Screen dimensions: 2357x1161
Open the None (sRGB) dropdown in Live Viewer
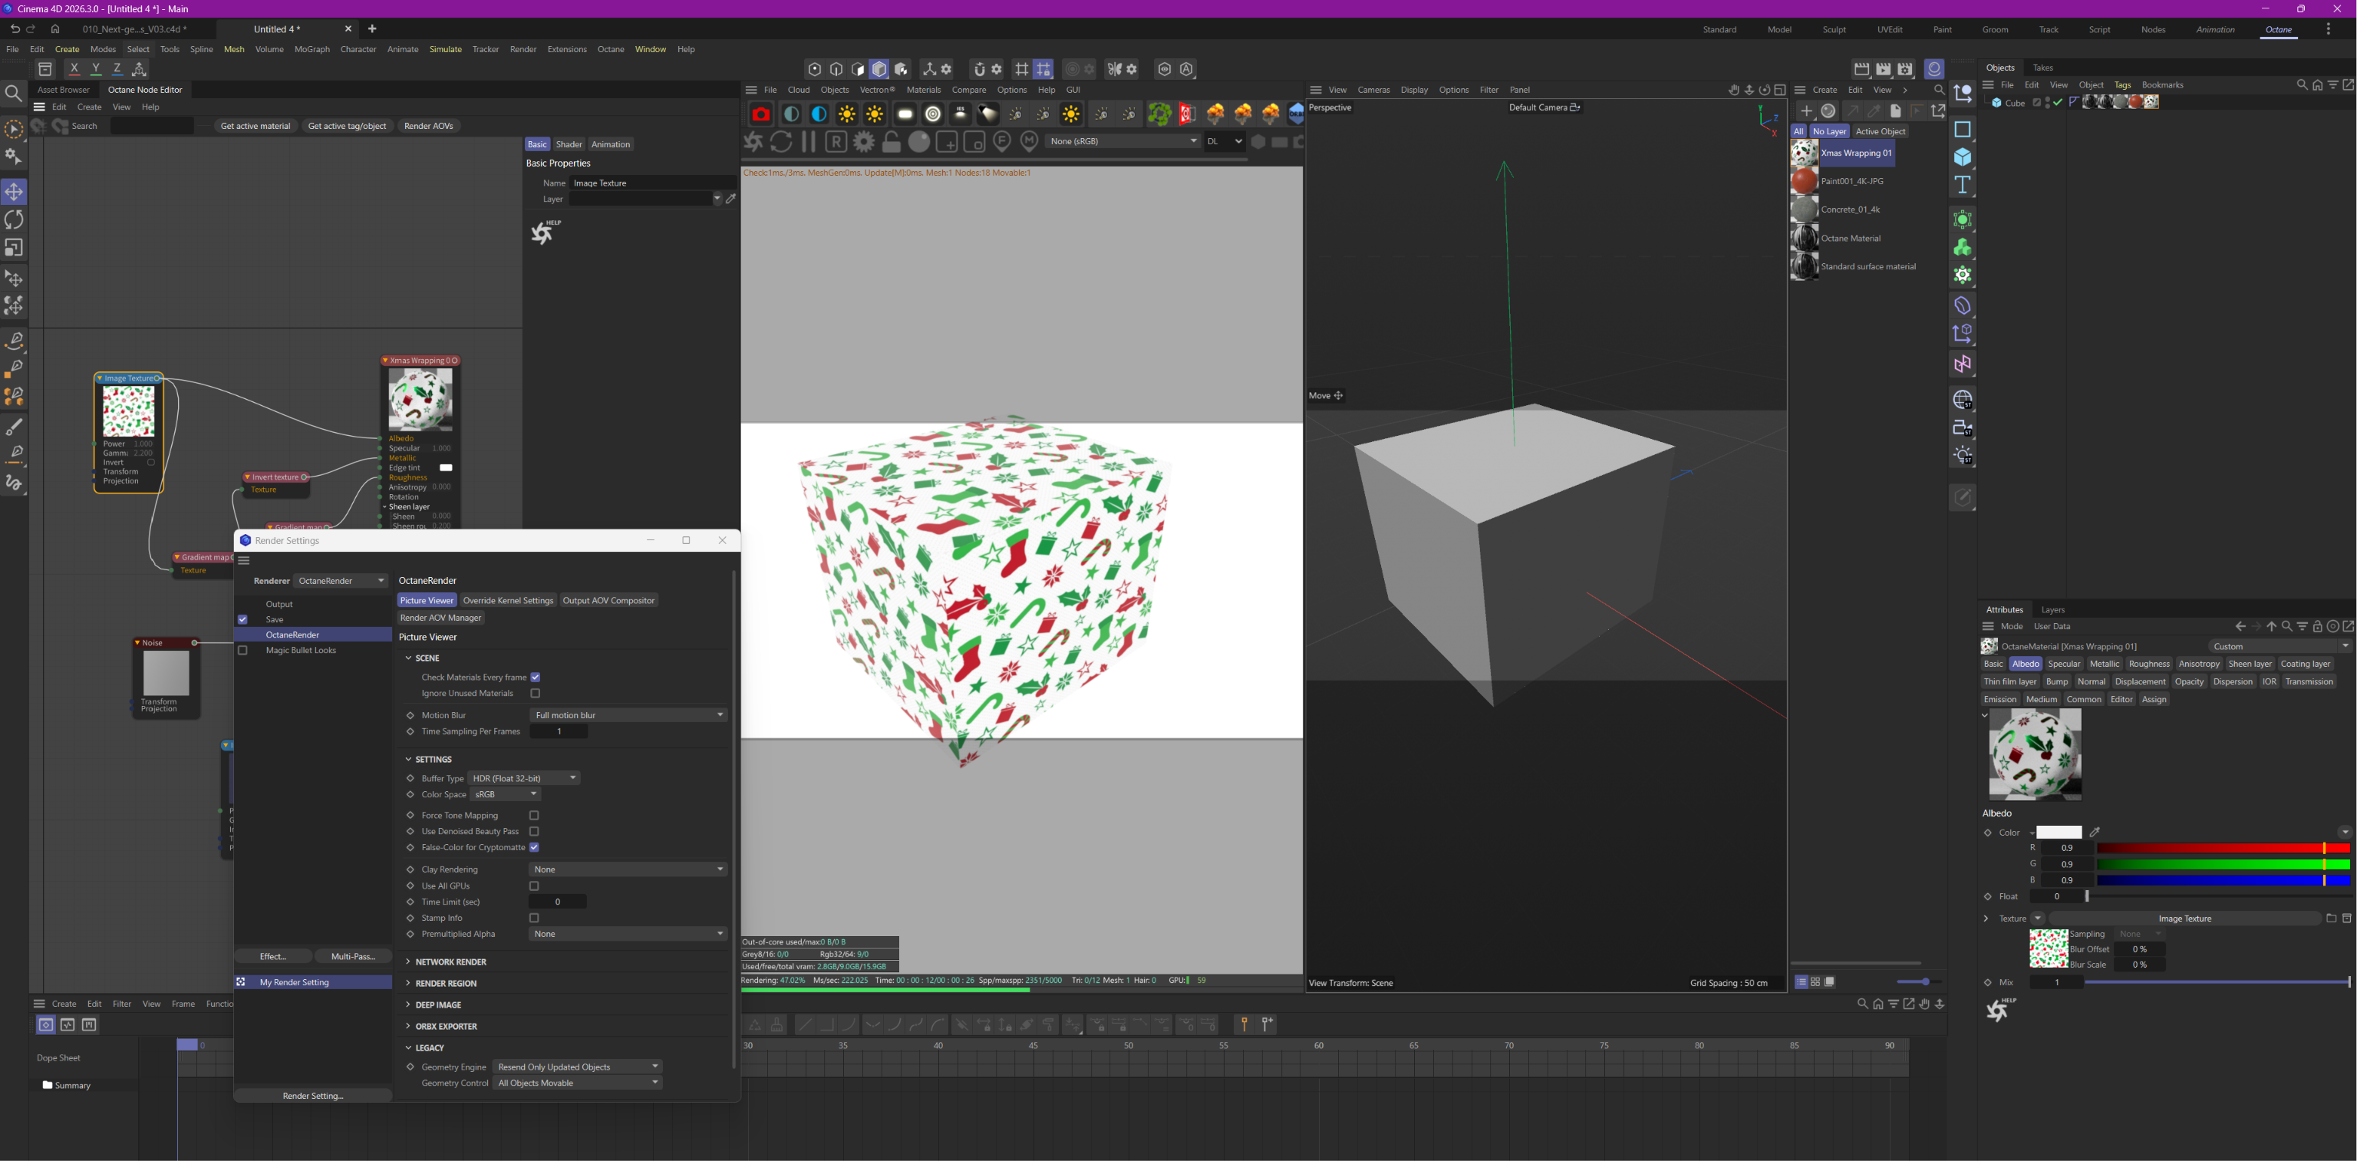[1123, 141]
